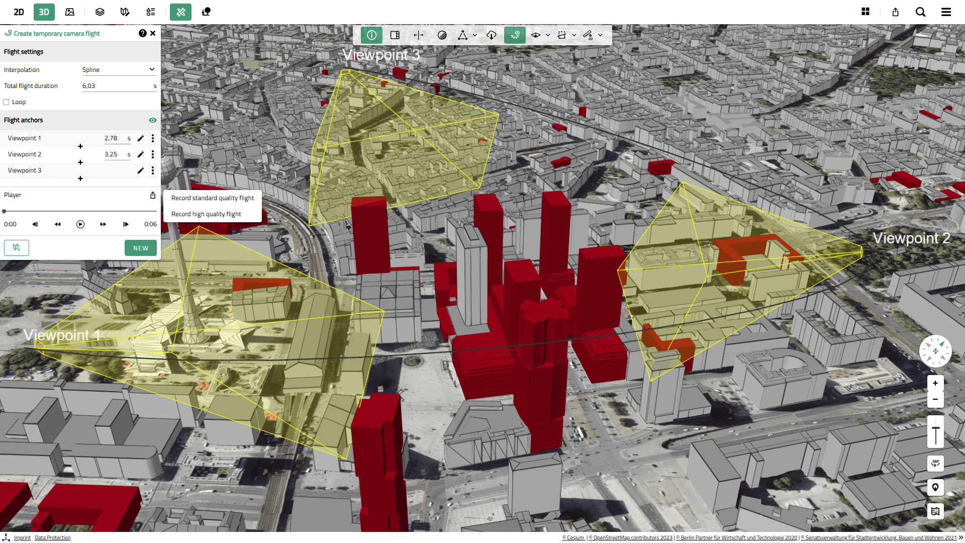This screenshot has width=965, height=543.
Task: Click the pencil edit for Viewpoint 2
Action: tap(141, 154)
